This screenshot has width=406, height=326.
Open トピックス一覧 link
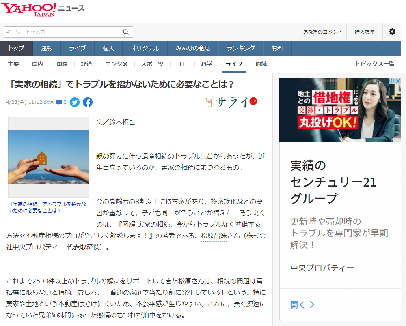point(374,64)
